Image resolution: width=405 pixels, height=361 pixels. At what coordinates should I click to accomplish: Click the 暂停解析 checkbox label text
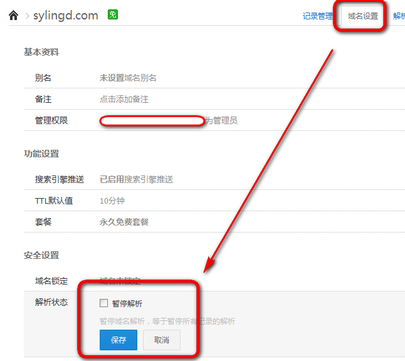click(x=127, y=303)
